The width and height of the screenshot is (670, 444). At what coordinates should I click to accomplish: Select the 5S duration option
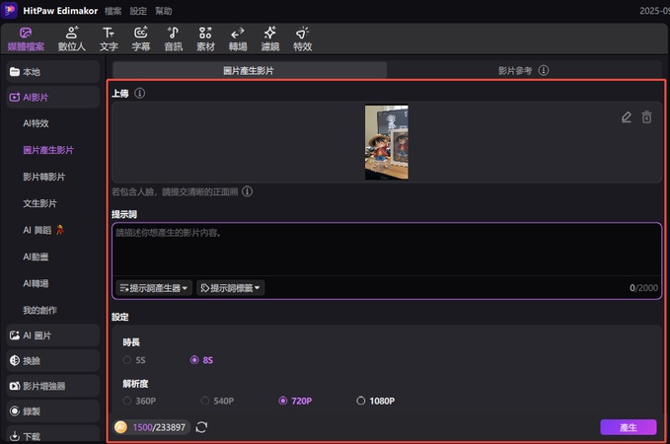(x=134, y=360)
